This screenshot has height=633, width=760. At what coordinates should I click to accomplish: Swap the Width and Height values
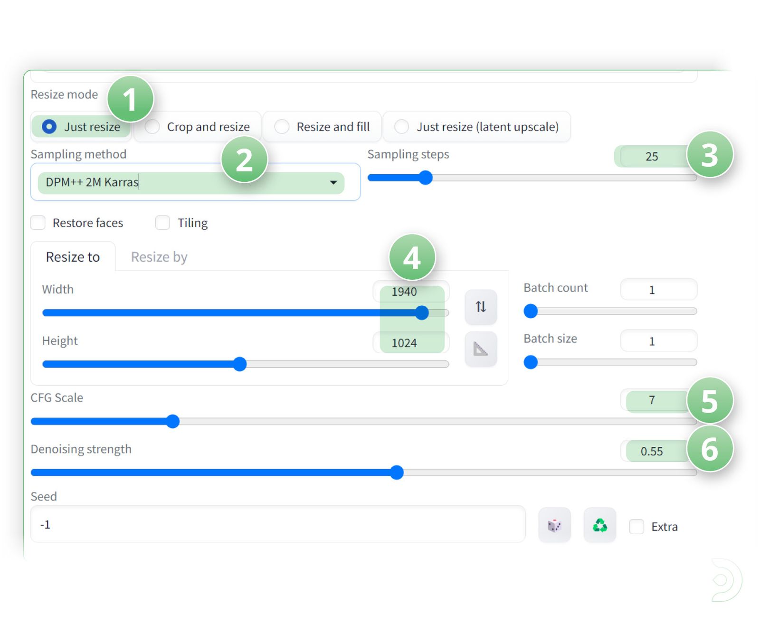coord(480,307)
